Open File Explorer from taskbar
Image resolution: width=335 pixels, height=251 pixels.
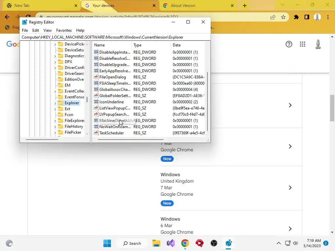(x=156, y=243)
